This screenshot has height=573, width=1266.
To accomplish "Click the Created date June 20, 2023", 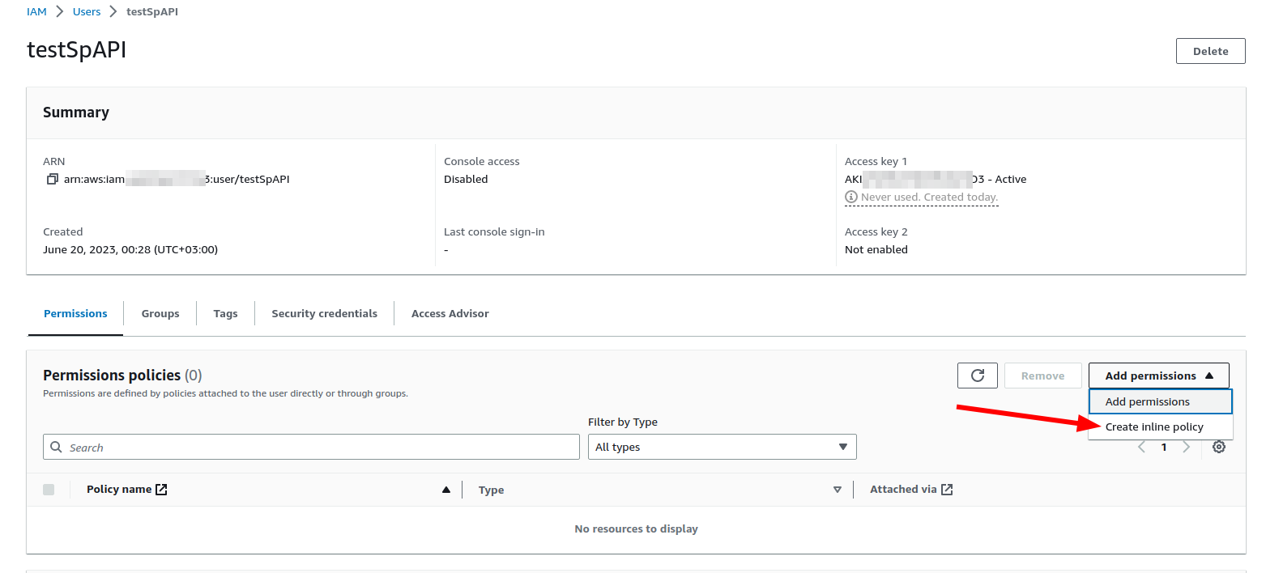I will pyautogui.click(x=130, y=249).
